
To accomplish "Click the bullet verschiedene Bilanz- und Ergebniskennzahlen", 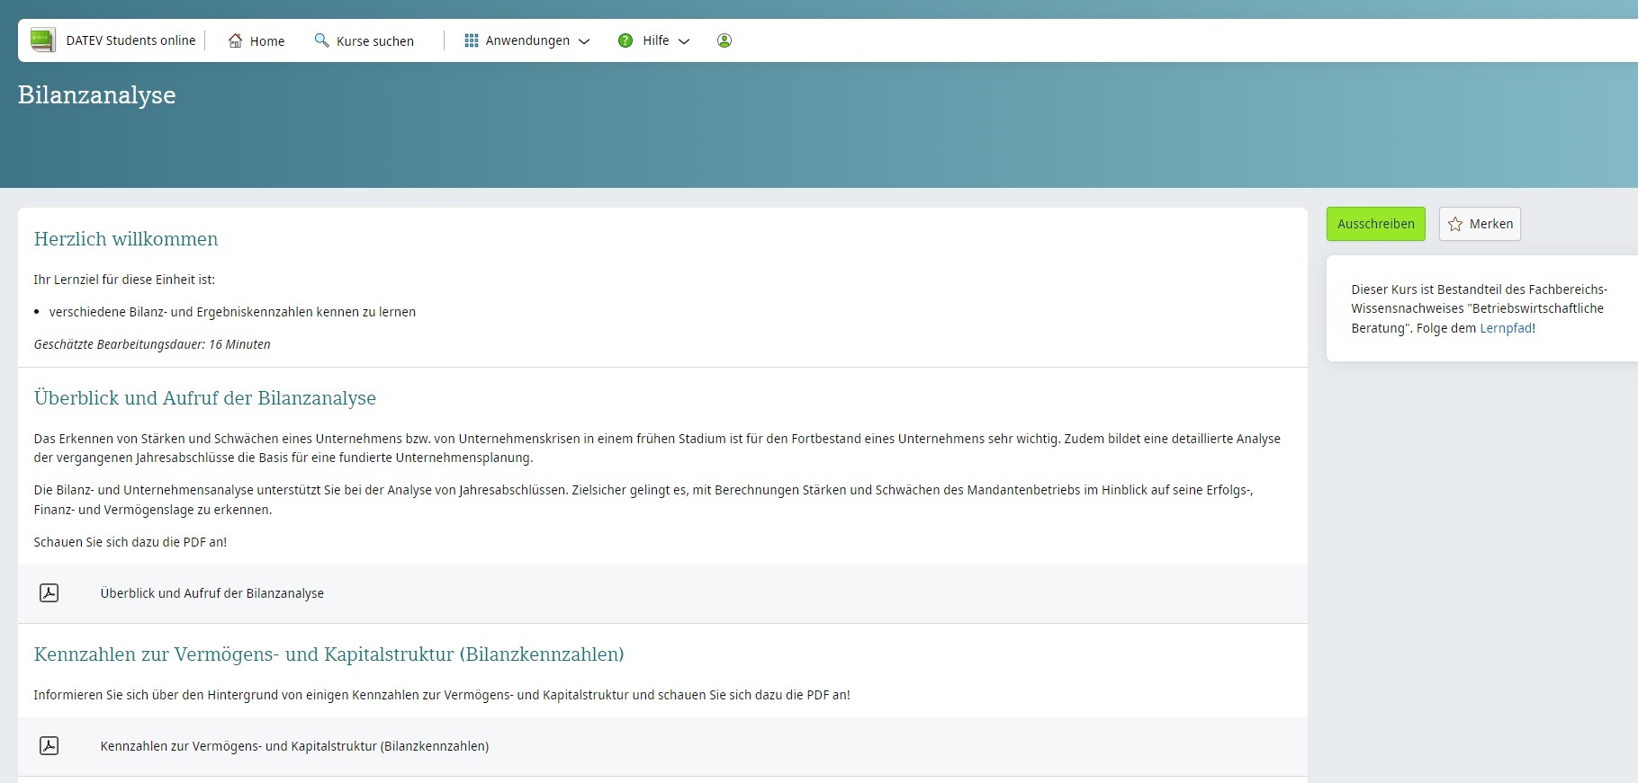I will [232, 312].
